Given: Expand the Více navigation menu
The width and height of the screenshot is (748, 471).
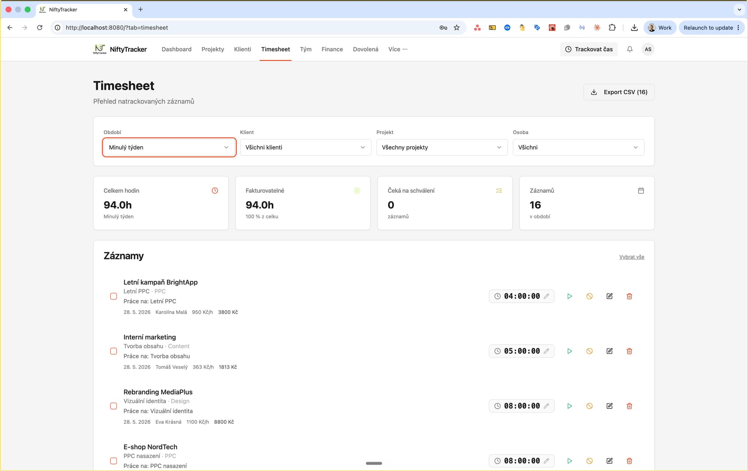Looking at the screenshot, I should coord(398,49).
